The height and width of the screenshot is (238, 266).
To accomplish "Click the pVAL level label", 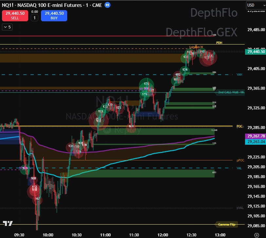I will tap(240, 208).
